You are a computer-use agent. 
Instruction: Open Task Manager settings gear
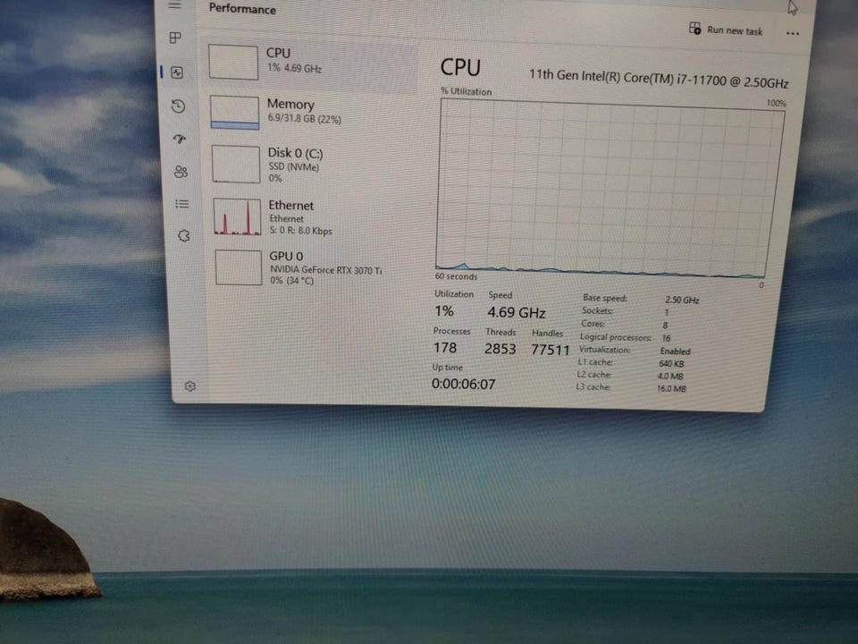coord(189,386)
